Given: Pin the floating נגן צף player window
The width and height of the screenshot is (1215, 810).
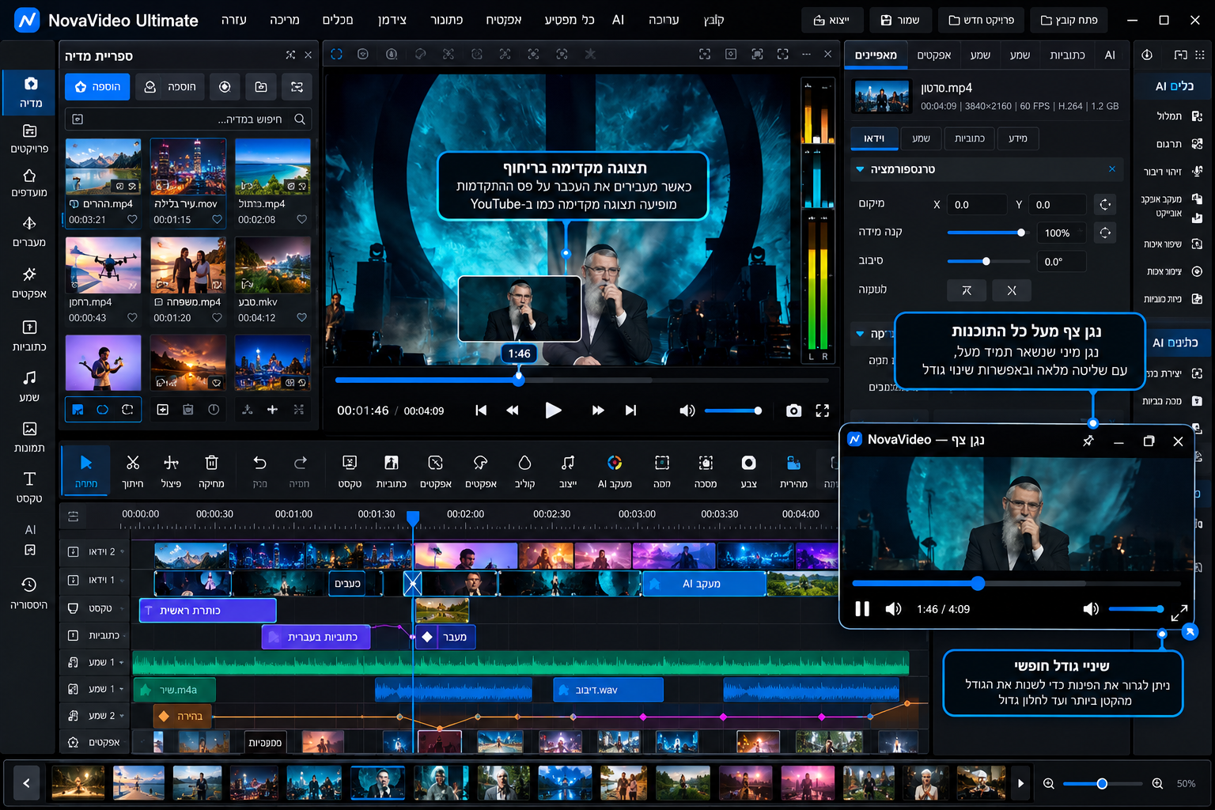Looking at the screenshot, I should (x=1088, y=441).
